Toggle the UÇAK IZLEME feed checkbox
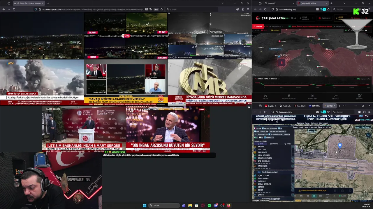The image size is (373, 209). 293,175
